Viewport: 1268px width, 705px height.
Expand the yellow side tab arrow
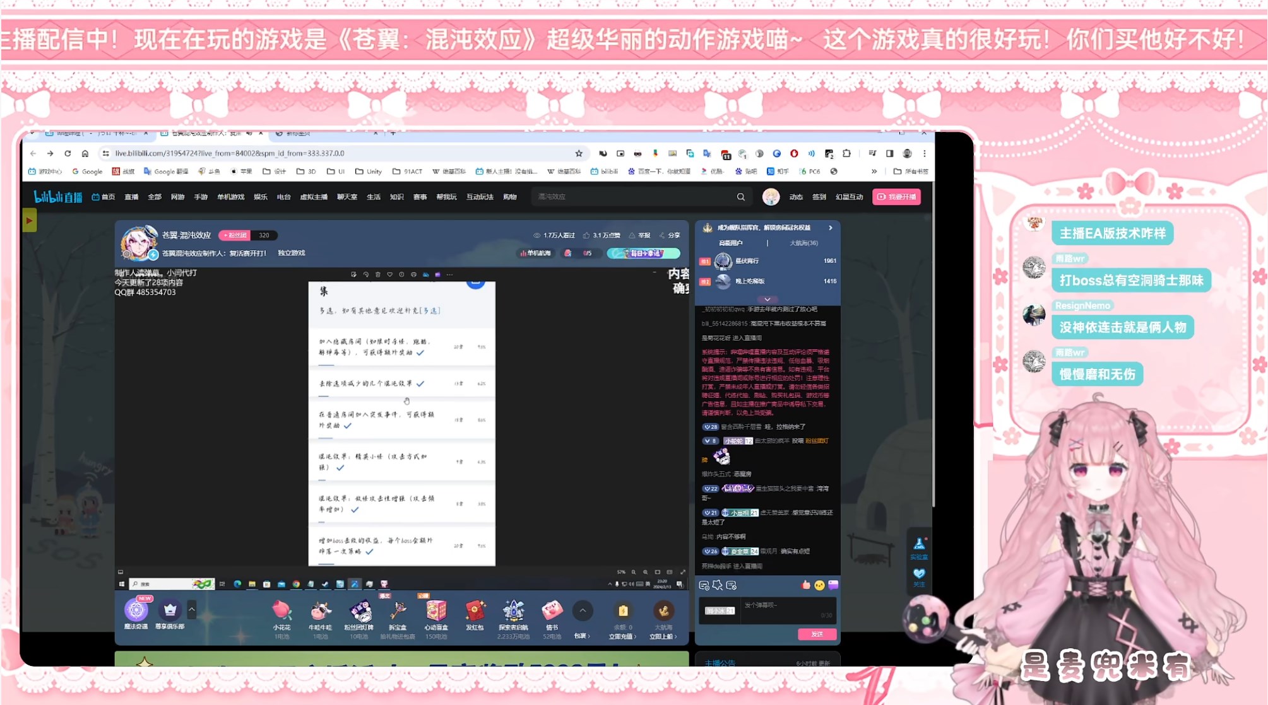[29, 221]
